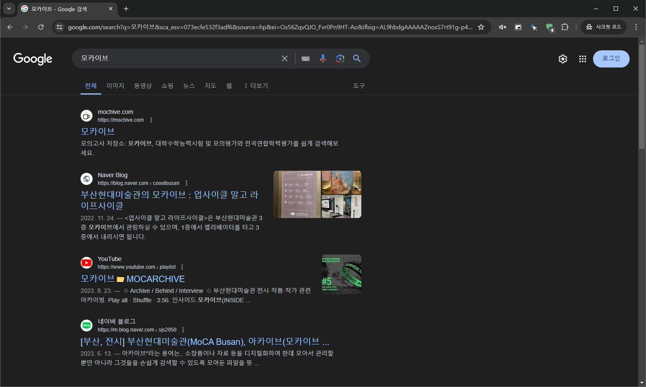This screenshot has height=387, width=646.
Task: Click the 로그인 button
Action: 611,59
